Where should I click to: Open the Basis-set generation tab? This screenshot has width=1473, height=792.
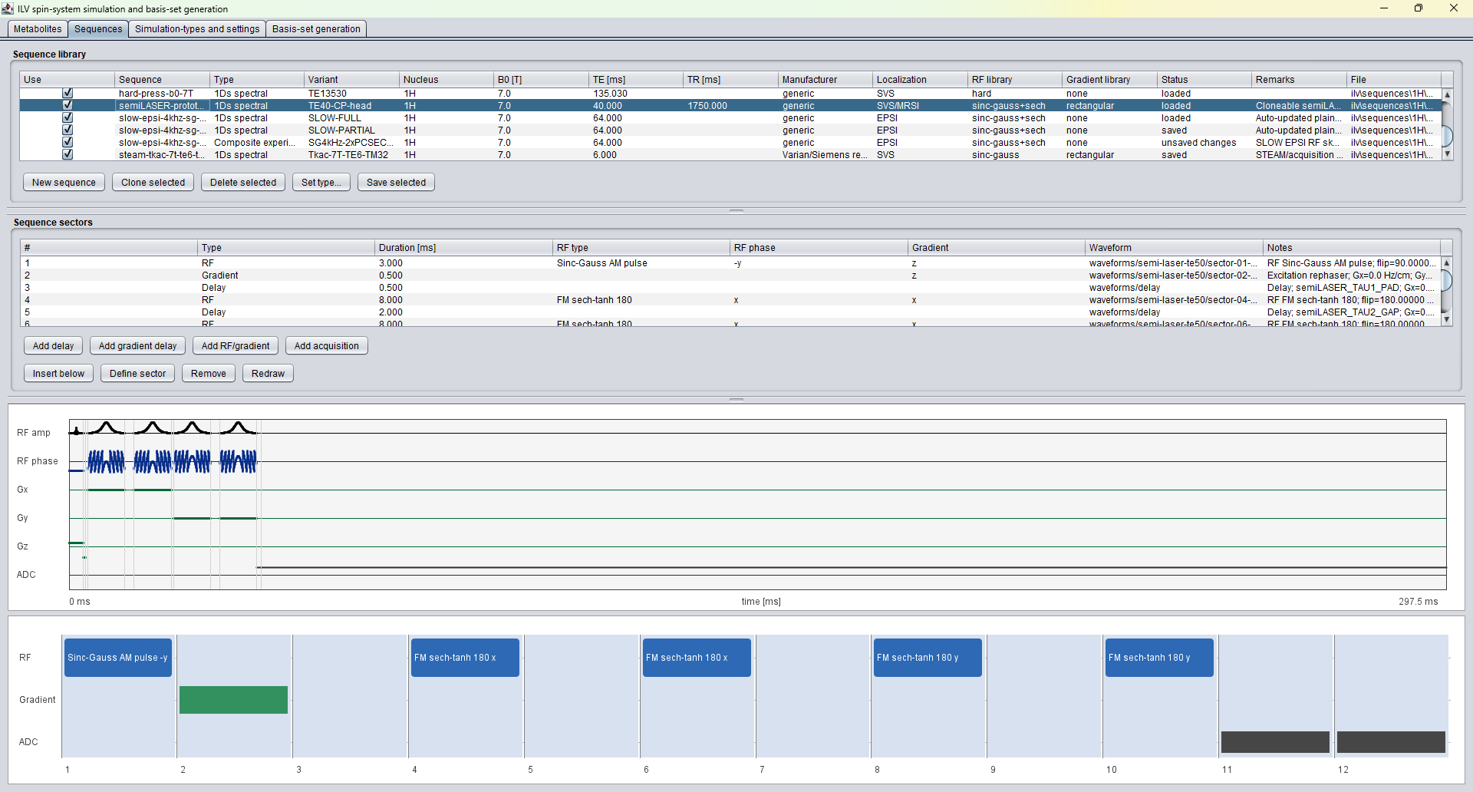(316, 29)
